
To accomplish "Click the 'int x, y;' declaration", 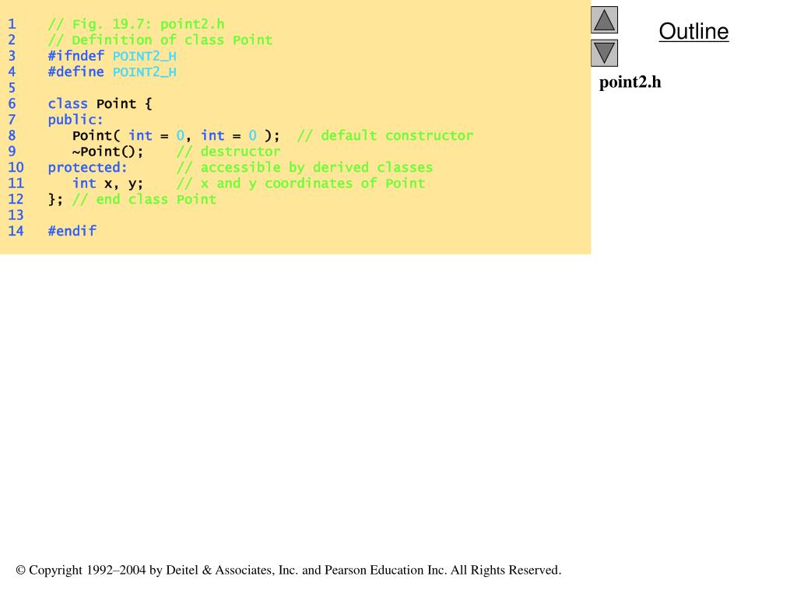I will (x=107, y=183).
